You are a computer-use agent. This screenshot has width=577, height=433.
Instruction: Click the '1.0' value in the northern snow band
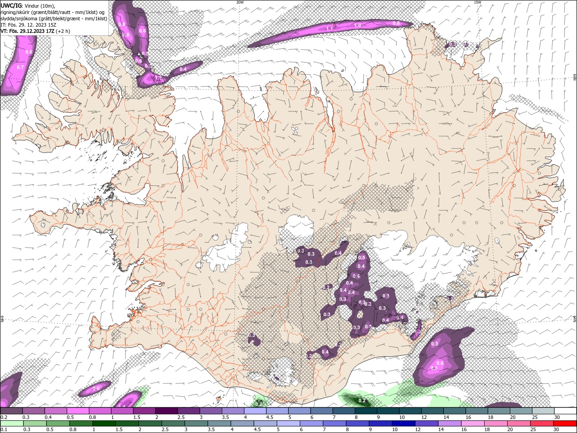(357, 26)
